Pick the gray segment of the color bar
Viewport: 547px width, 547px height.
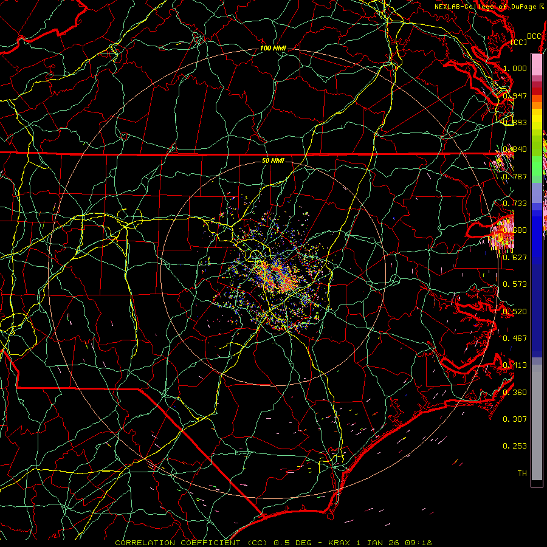tap(537, 422)
